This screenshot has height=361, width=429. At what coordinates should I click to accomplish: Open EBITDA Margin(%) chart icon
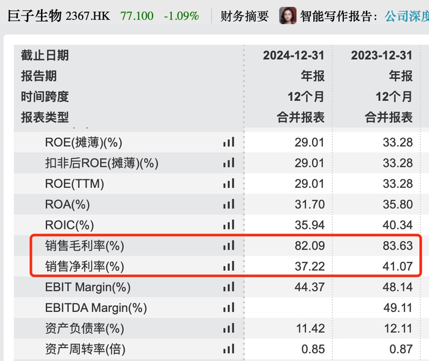click(x=229, y=308)
